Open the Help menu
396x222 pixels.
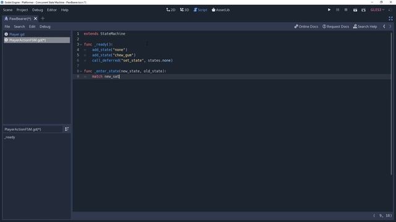pos(64,10)
